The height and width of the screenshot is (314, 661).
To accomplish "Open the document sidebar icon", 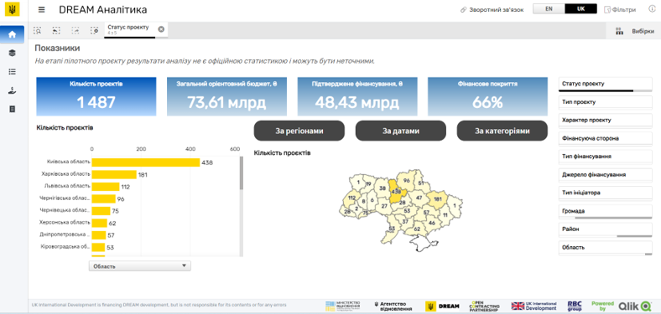I will click(13, 109).
